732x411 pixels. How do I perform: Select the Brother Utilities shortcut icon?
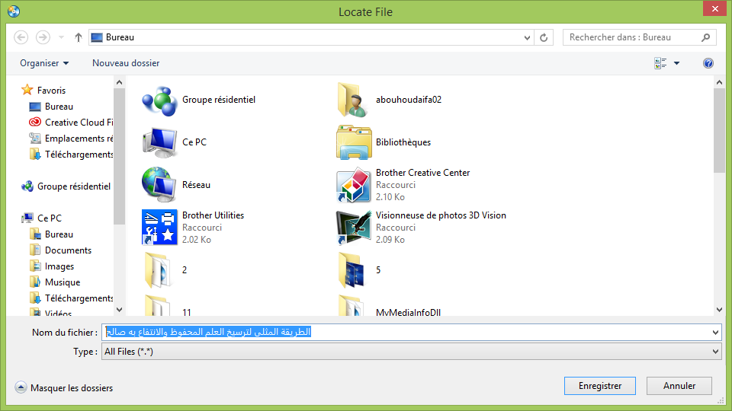(159, 227)
